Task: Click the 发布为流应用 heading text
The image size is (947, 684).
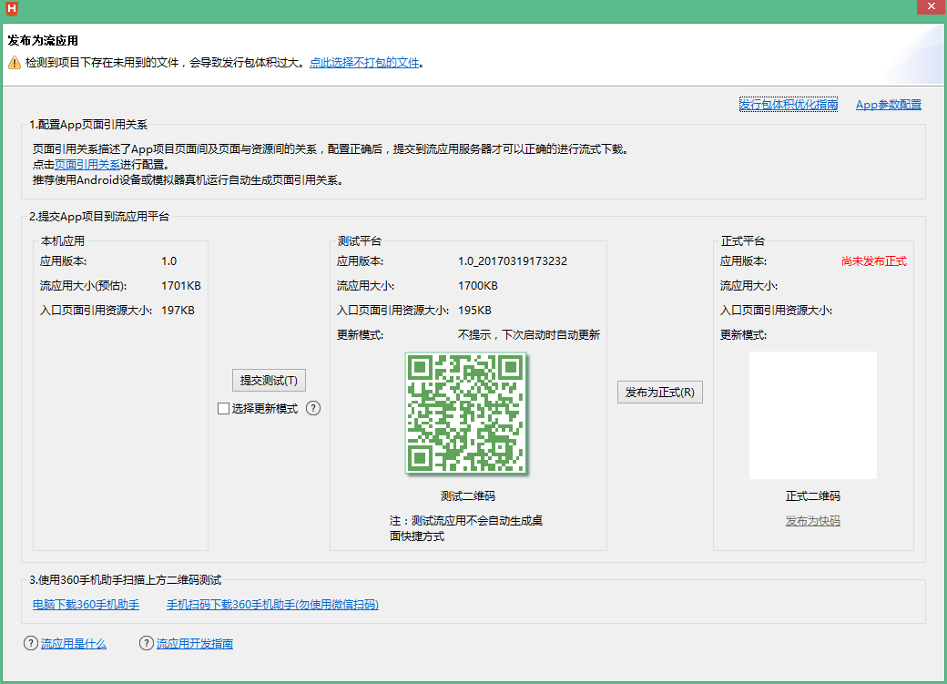Action: [43, 40]
